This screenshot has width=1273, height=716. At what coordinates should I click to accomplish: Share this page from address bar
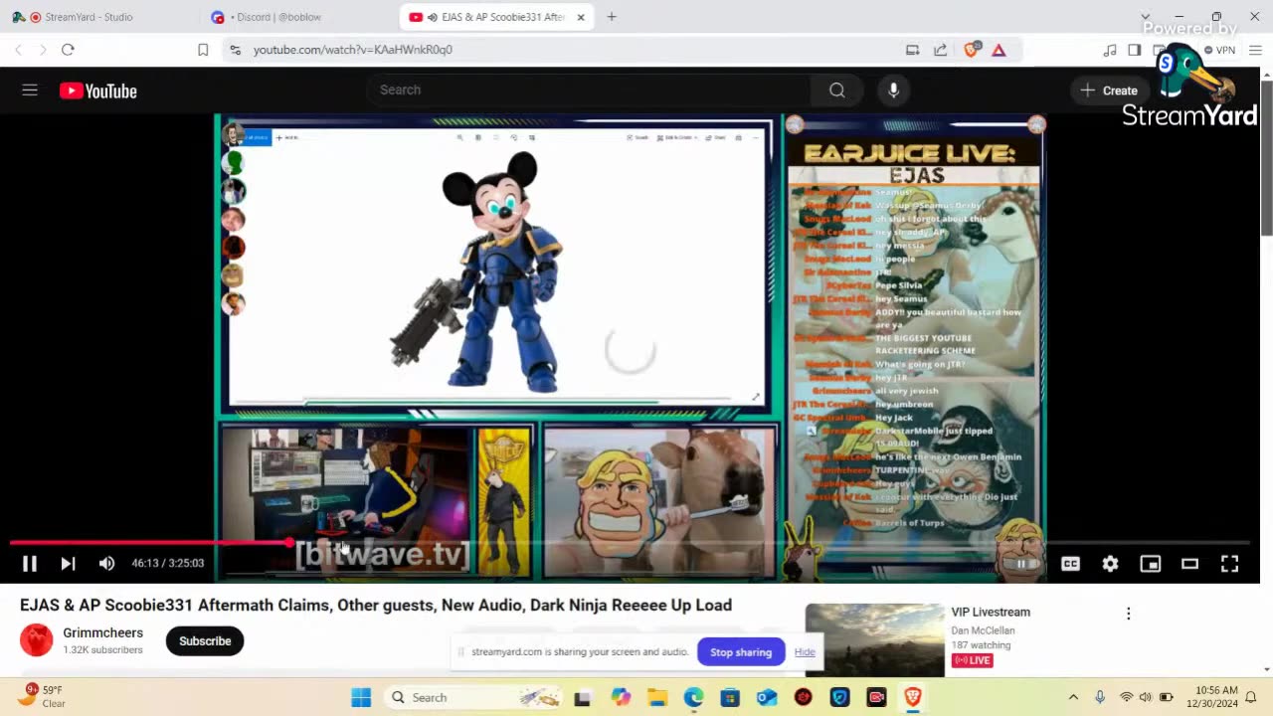940,50
